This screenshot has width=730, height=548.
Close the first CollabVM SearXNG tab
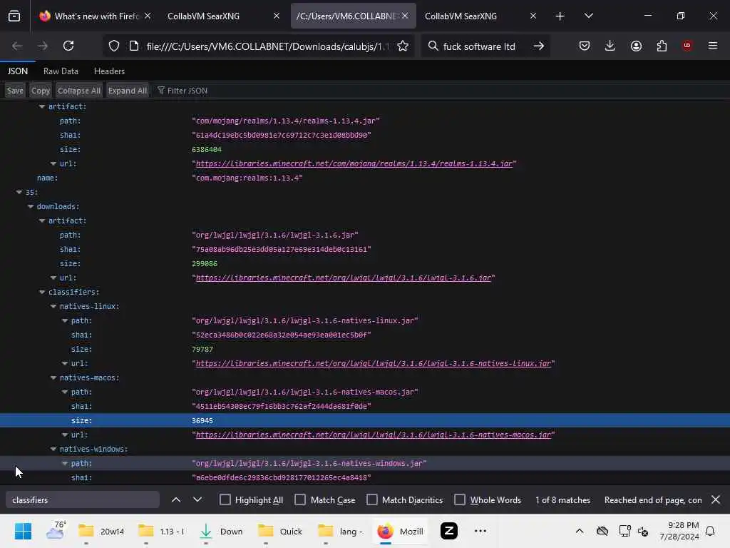[277, 16]
